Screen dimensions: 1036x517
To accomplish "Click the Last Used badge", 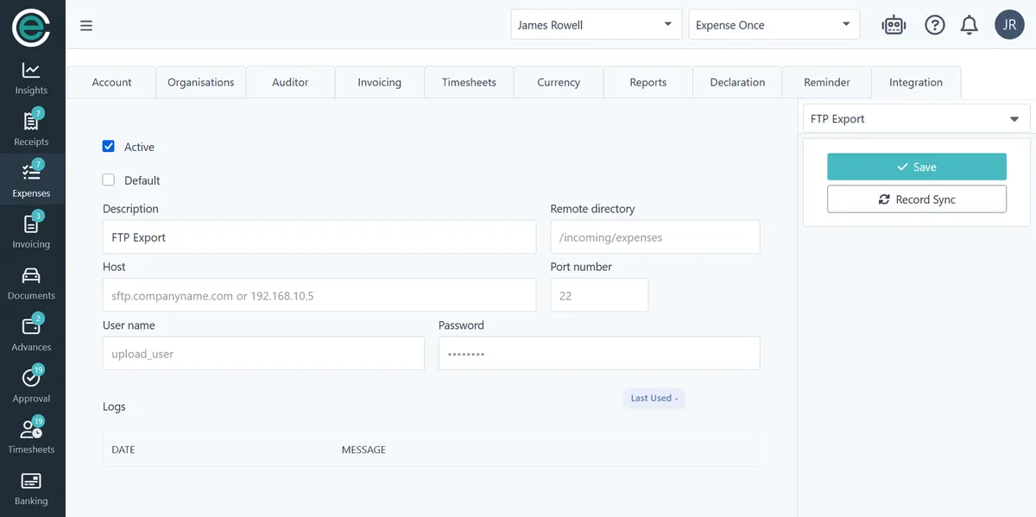I will [x=654, y=398].
